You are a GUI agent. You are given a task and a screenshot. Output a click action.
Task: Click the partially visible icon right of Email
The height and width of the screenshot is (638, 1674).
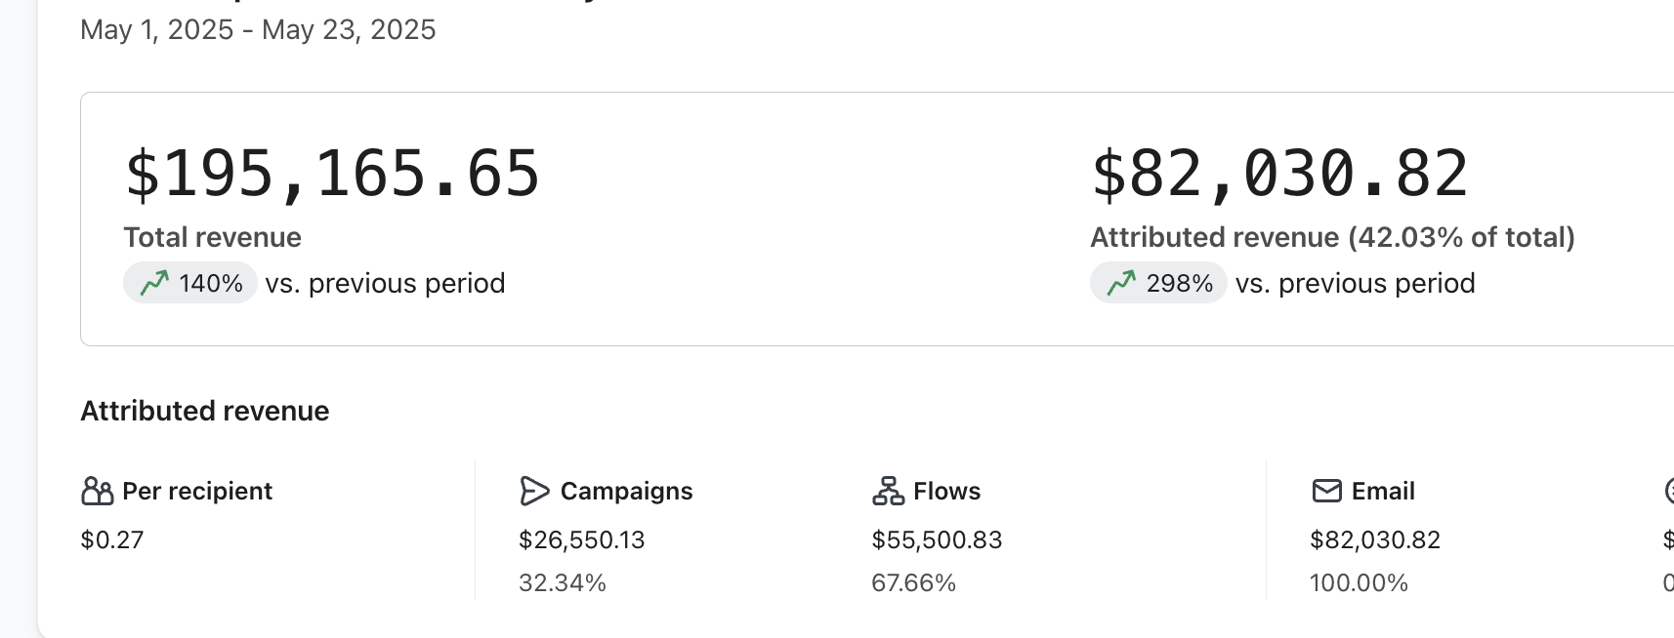tap(1668, 491)
